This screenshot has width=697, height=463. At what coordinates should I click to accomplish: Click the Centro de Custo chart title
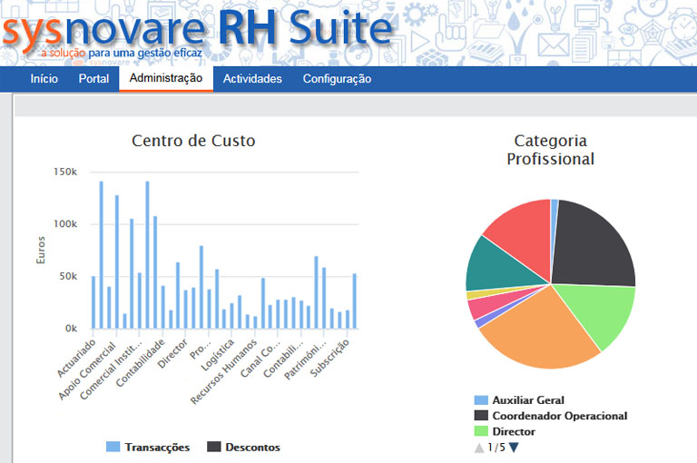pos(193,141)
